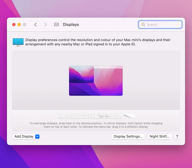Open Display Settings…
The width and height of the screenshot is (192, 168).
[128, 137]
